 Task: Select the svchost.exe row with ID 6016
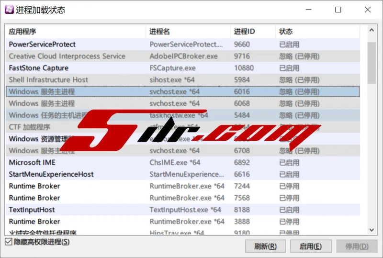pos(182,91)
